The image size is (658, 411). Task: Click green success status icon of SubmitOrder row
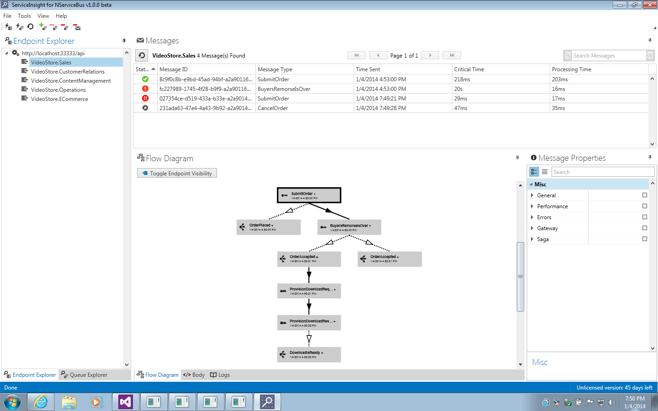click(145, 79)
